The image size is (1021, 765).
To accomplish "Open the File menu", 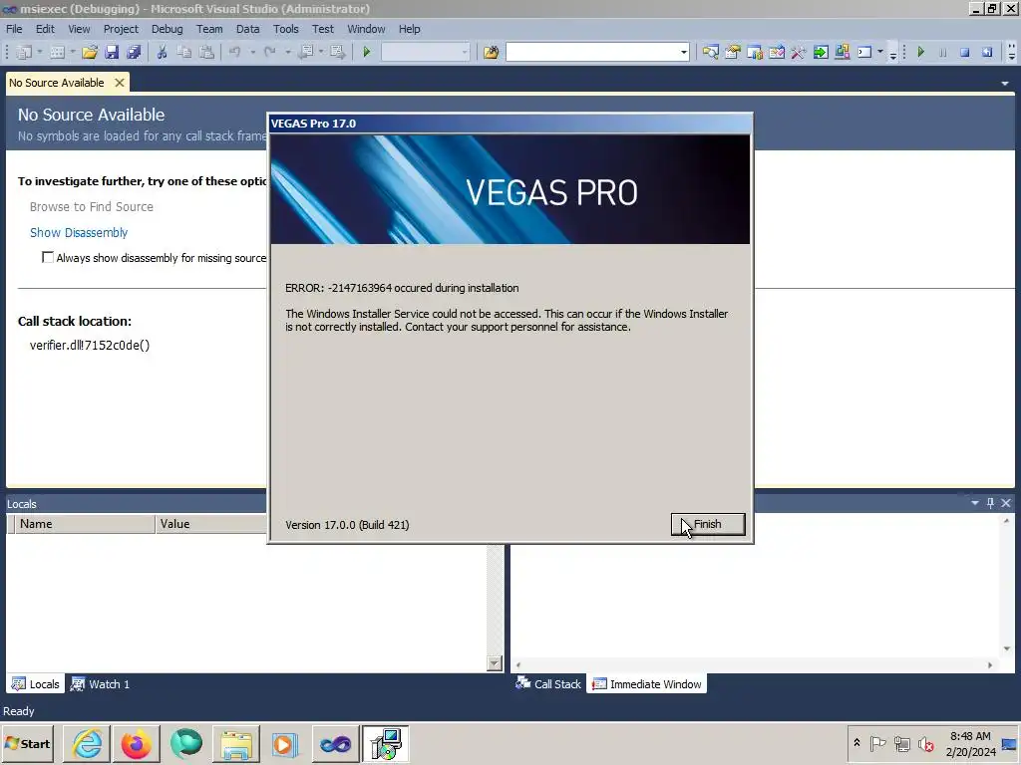I will (14, 29).
